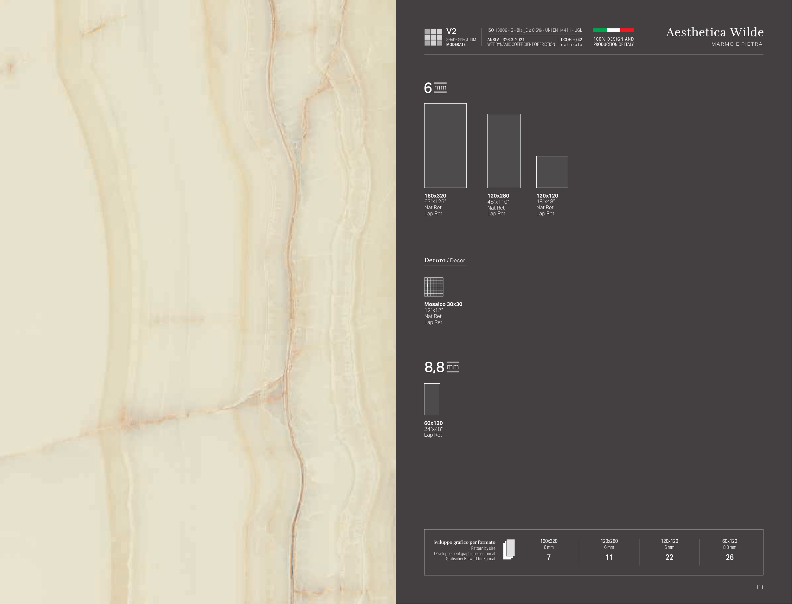The image size is (792, 604).
Task: Click the Aesthetica Wilde title
Action: pyautogui.click(x=714, y=32)
